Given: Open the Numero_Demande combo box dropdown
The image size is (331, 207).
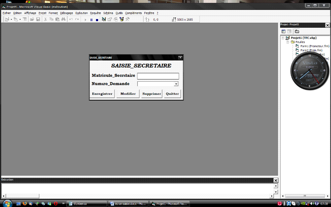Looking at the screenshot, I should (176, 84).
